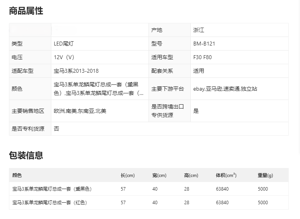
Task: Click the 浙江 origin value
Action: point(199,30)
